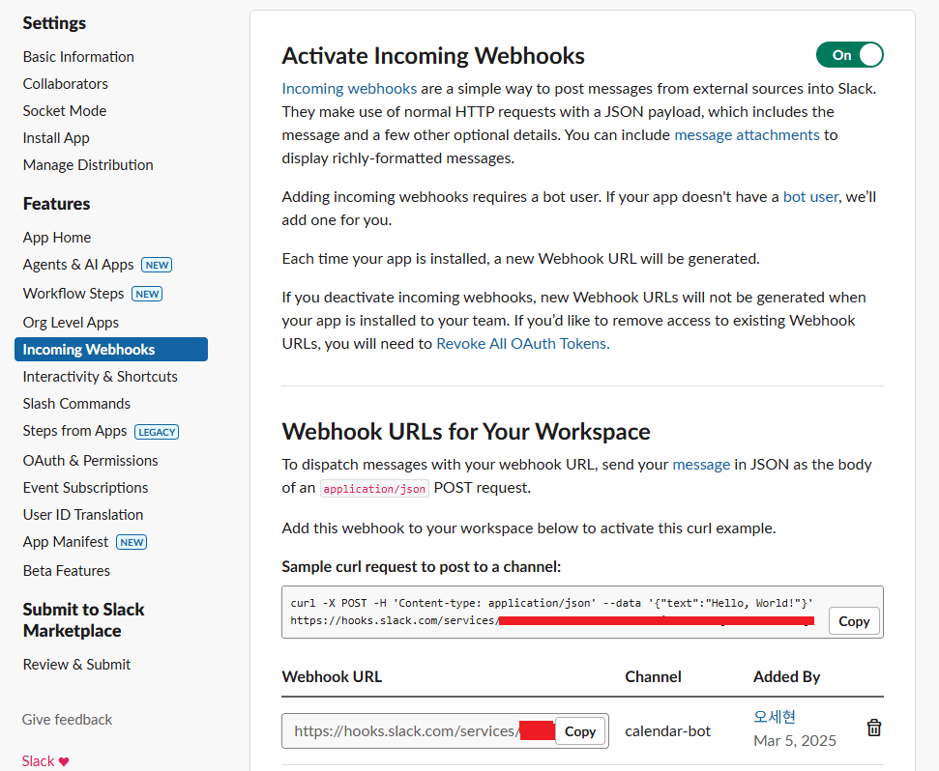This screenshot has width=939, height=771.
Task: Select Install App in sidebar
Action: click(56, 138)
